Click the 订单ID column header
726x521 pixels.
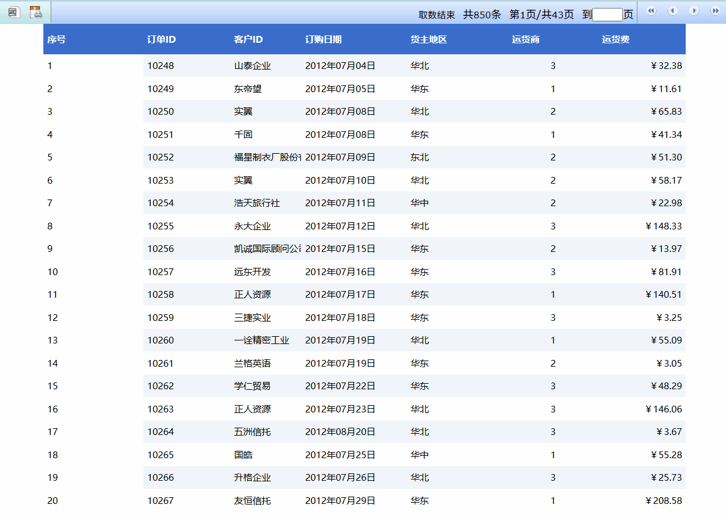(161, 40)
